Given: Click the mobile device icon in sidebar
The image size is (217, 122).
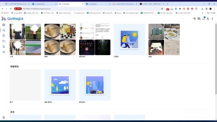Looking at the screenshot, I should [x=4, y=46].
